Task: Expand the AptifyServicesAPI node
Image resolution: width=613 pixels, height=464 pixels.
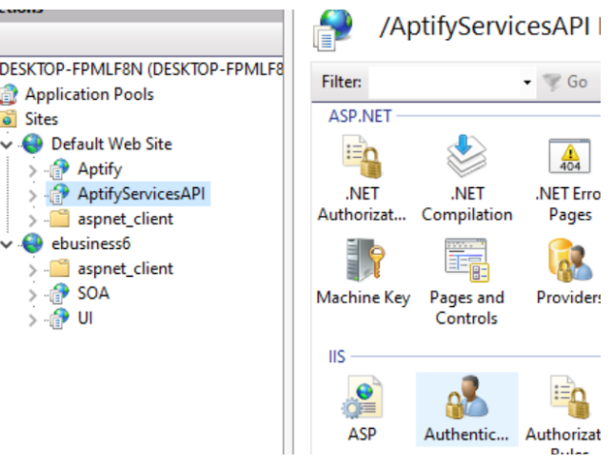Action: pyautogui.click(x=32, y=196)
